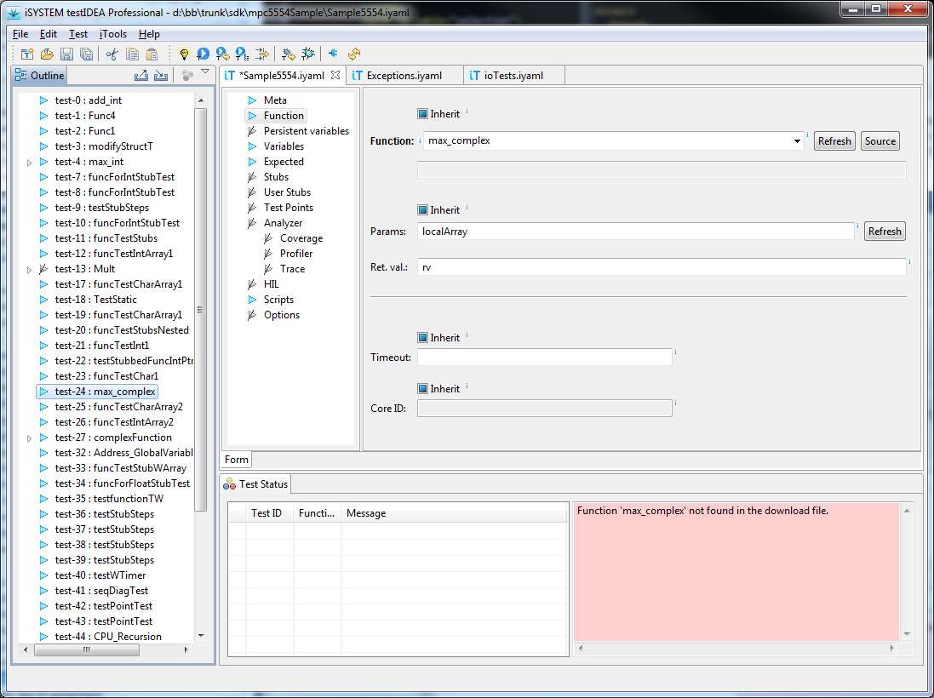Click the yellow lightbulb toolbar icon

click(x=184, y=54)
